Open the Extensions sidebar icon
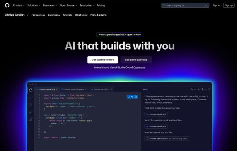 [31, 119]
